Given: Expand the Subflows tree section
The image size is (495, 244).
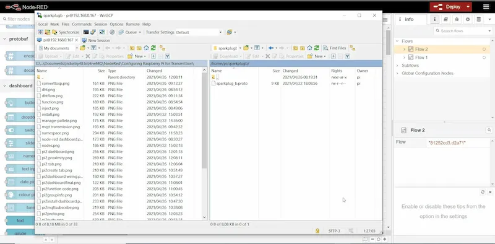Looking at the screenshot, I should point(397,66).
